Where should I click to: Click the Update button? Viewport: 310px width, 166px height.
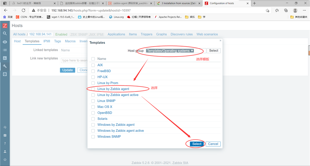(x=67, y=70)
